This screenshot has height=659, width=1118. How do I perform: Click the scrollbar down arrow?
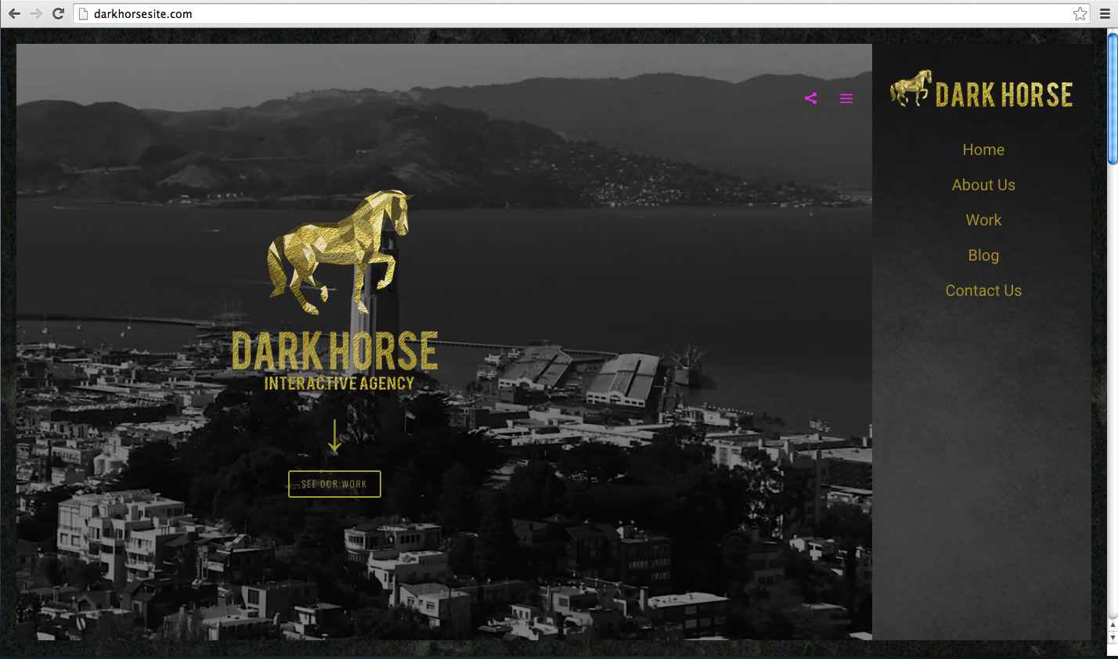coord(1113,638)
